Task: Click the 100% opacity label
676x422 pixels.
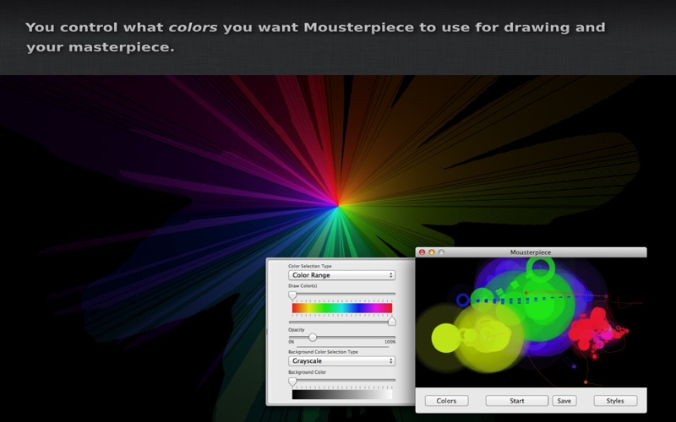Action: pyautogui.click(x=390, y=342)
